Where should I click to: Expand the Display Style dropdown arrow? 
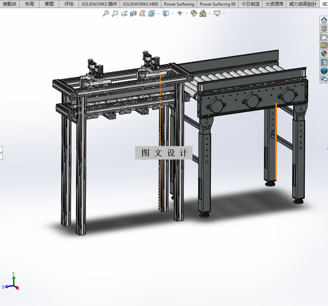pos(172,14)
